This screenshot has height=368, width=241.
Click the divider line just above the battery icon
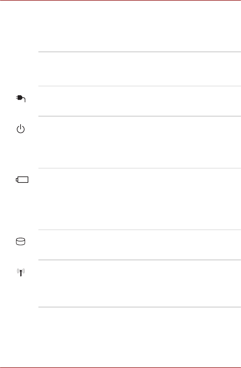click(x=139, y=168)
